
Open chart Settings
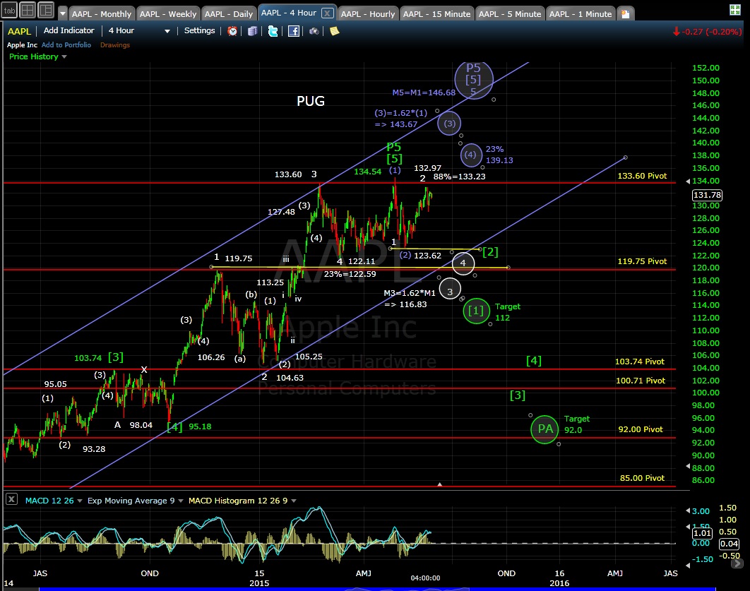(199, 30)
